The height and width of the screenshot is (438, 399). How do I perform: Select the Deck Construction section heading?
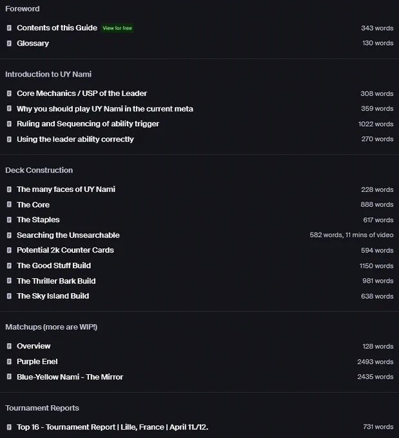[x=39, y=170]
